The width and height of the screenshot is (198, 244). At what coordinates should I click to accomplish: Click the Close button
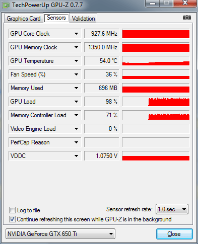pos(174,234)
